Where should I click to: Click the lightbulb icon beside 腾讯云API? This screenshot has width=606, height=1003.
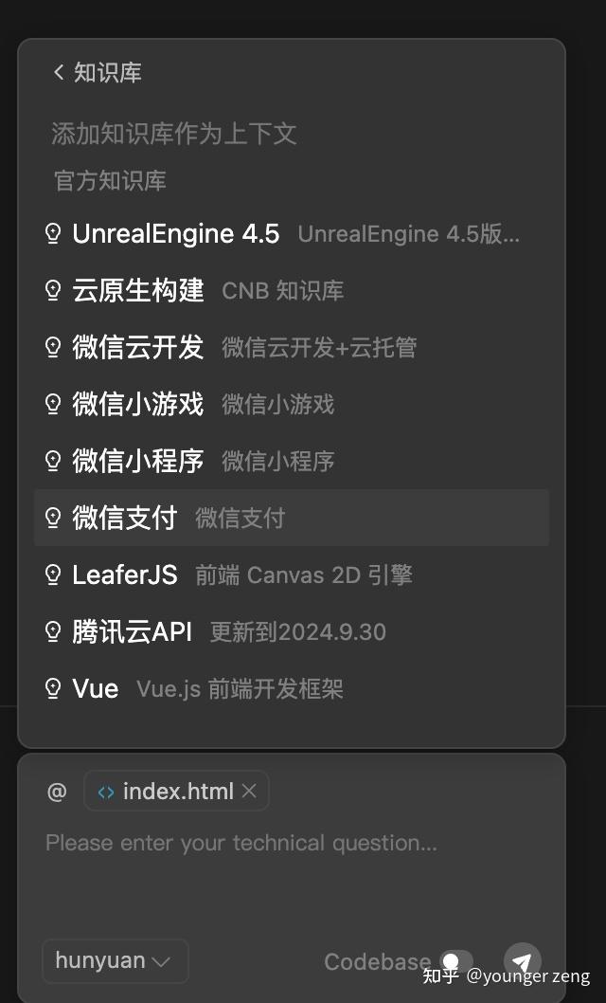[53, 631]
